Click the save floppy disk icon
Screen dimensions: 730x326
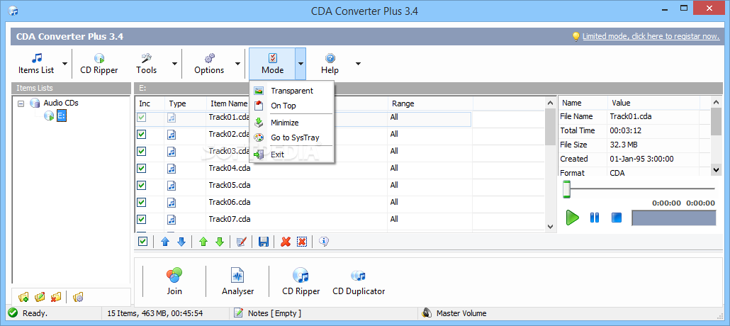coord(264,241)
